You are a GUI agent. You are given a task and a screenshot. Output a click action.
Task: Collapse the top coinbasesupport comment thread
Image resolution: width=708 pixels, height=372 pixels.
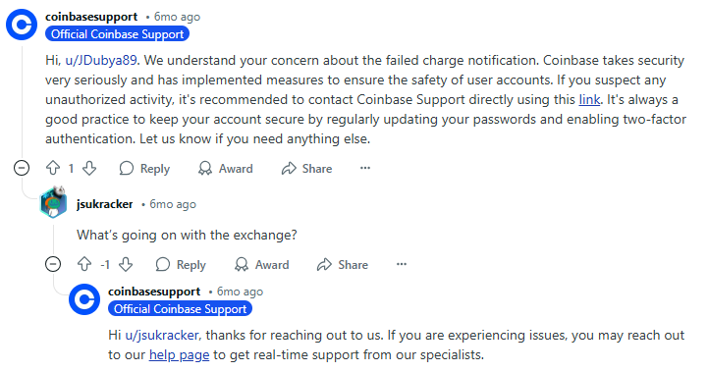[22, 168]
